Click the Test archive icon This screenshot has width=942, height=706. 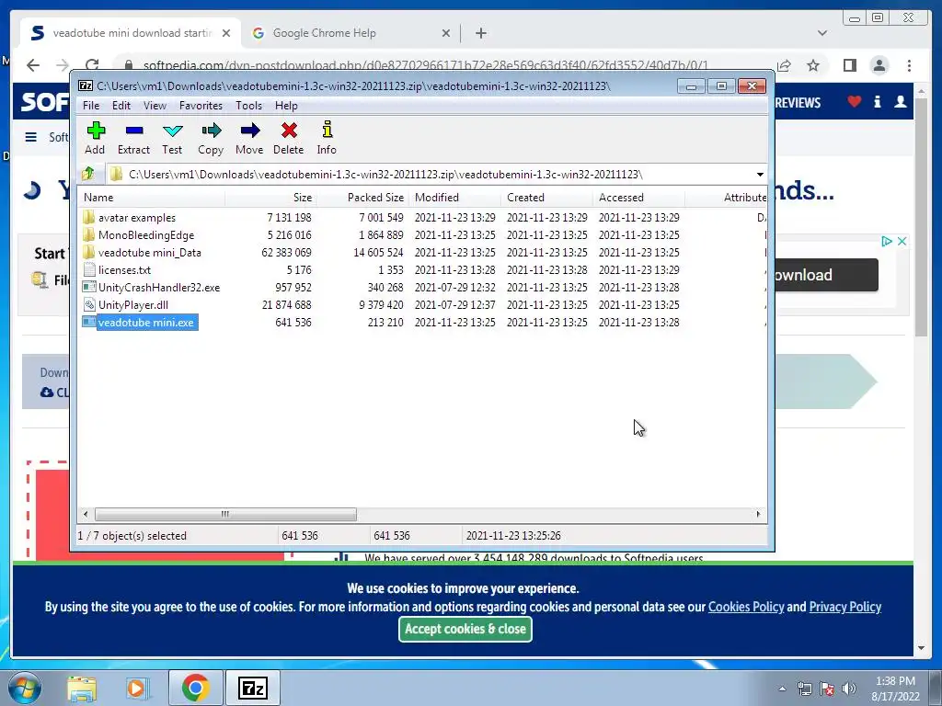[172, 131]
